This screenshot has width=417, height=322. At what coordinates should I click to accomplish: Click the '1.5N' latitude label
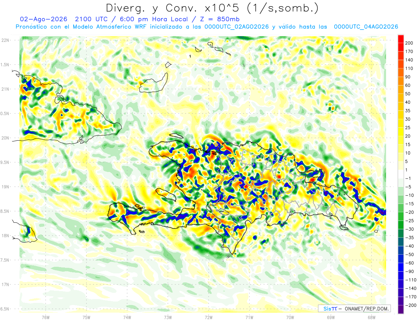point(5,65)
